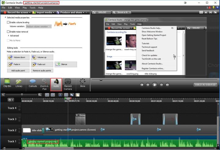Apply Fade in to selection

pos(18,64)
